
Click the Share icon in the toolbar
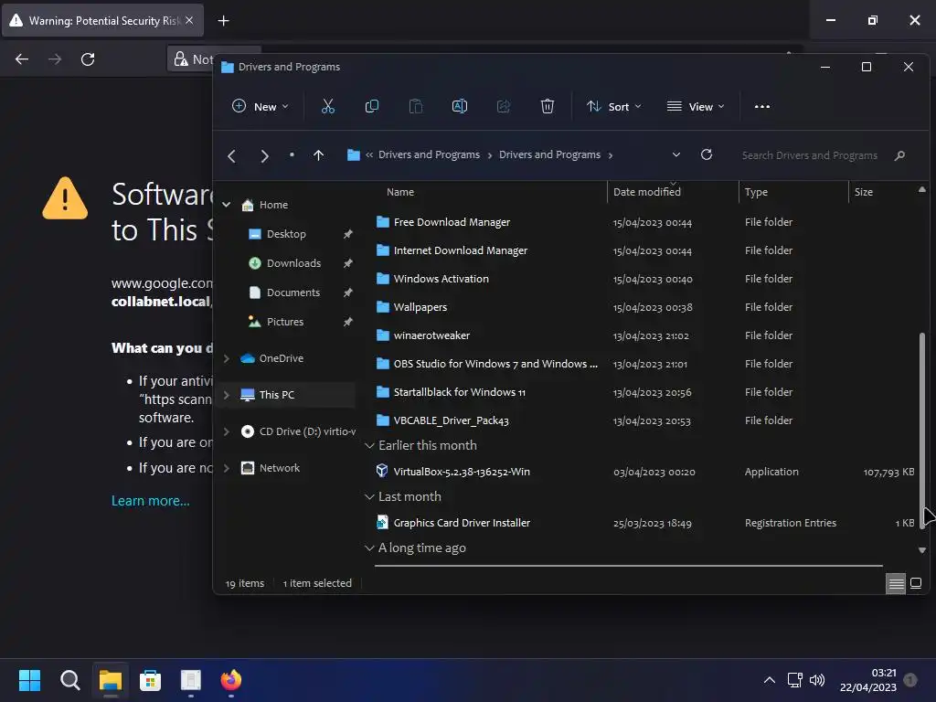(x=504, y=106)
